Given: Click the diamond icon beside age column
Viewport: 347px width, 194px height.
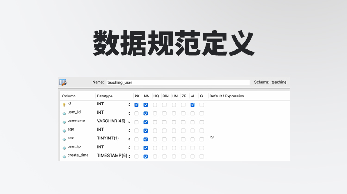Looking at the screenshot, I should click(x=64, y=130).
